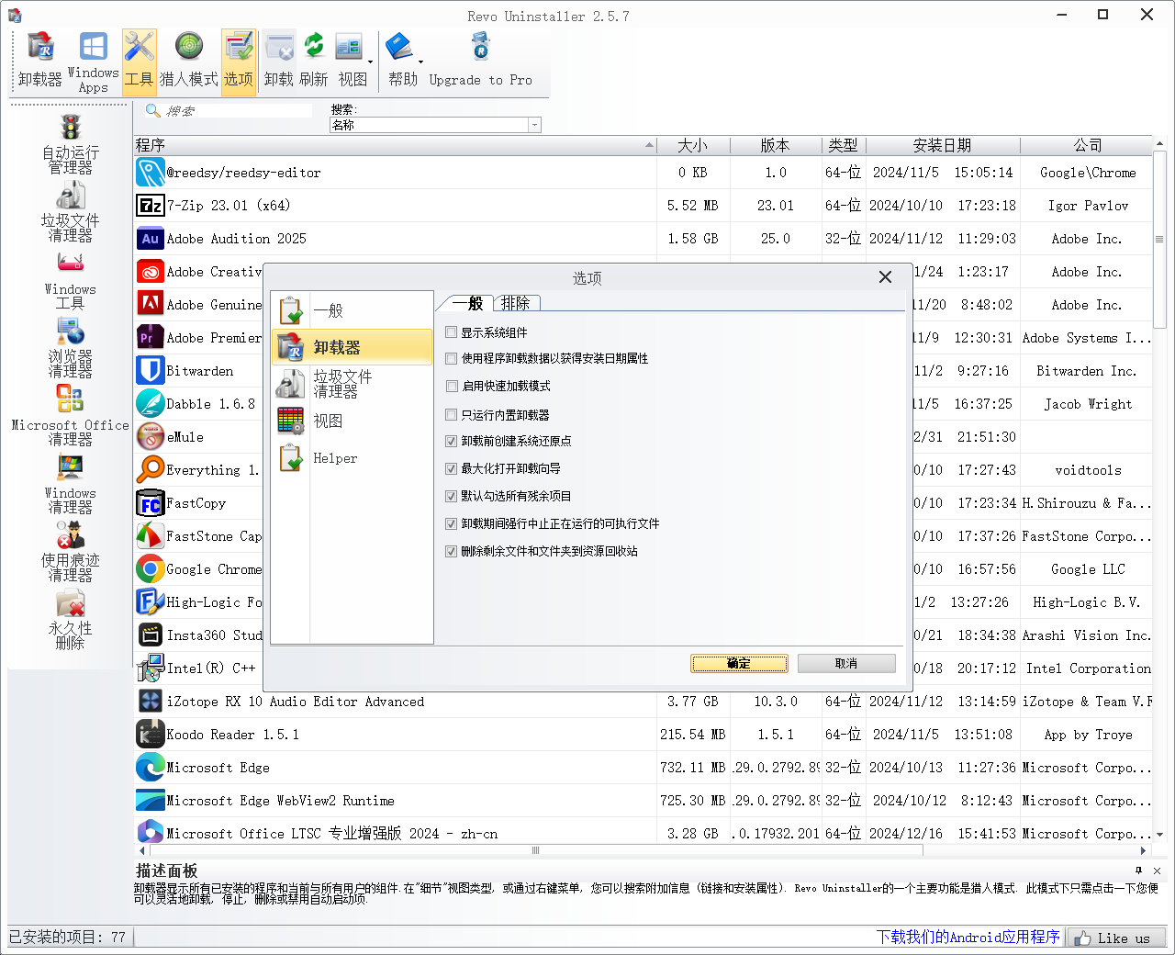Select 卸载器 category in options dialog

(x=352, y=347)
